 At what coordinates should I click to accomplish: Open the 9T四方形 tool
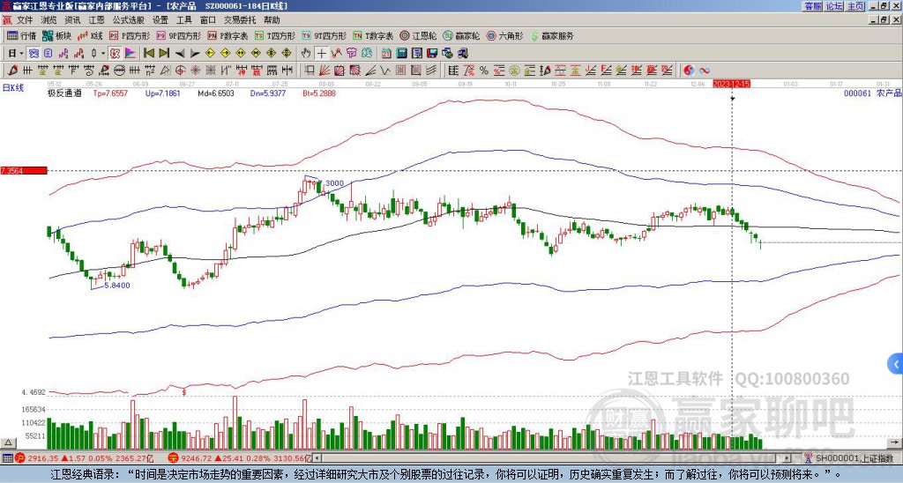324,35
